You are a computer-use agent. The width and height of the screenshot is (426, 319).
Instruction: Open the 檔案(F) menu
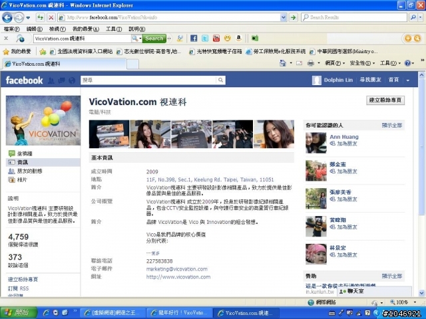(x=12, y=29)
